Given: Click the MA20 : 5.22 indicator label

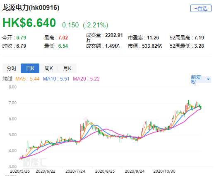Looking at the screenshot, I should [86, 79].
